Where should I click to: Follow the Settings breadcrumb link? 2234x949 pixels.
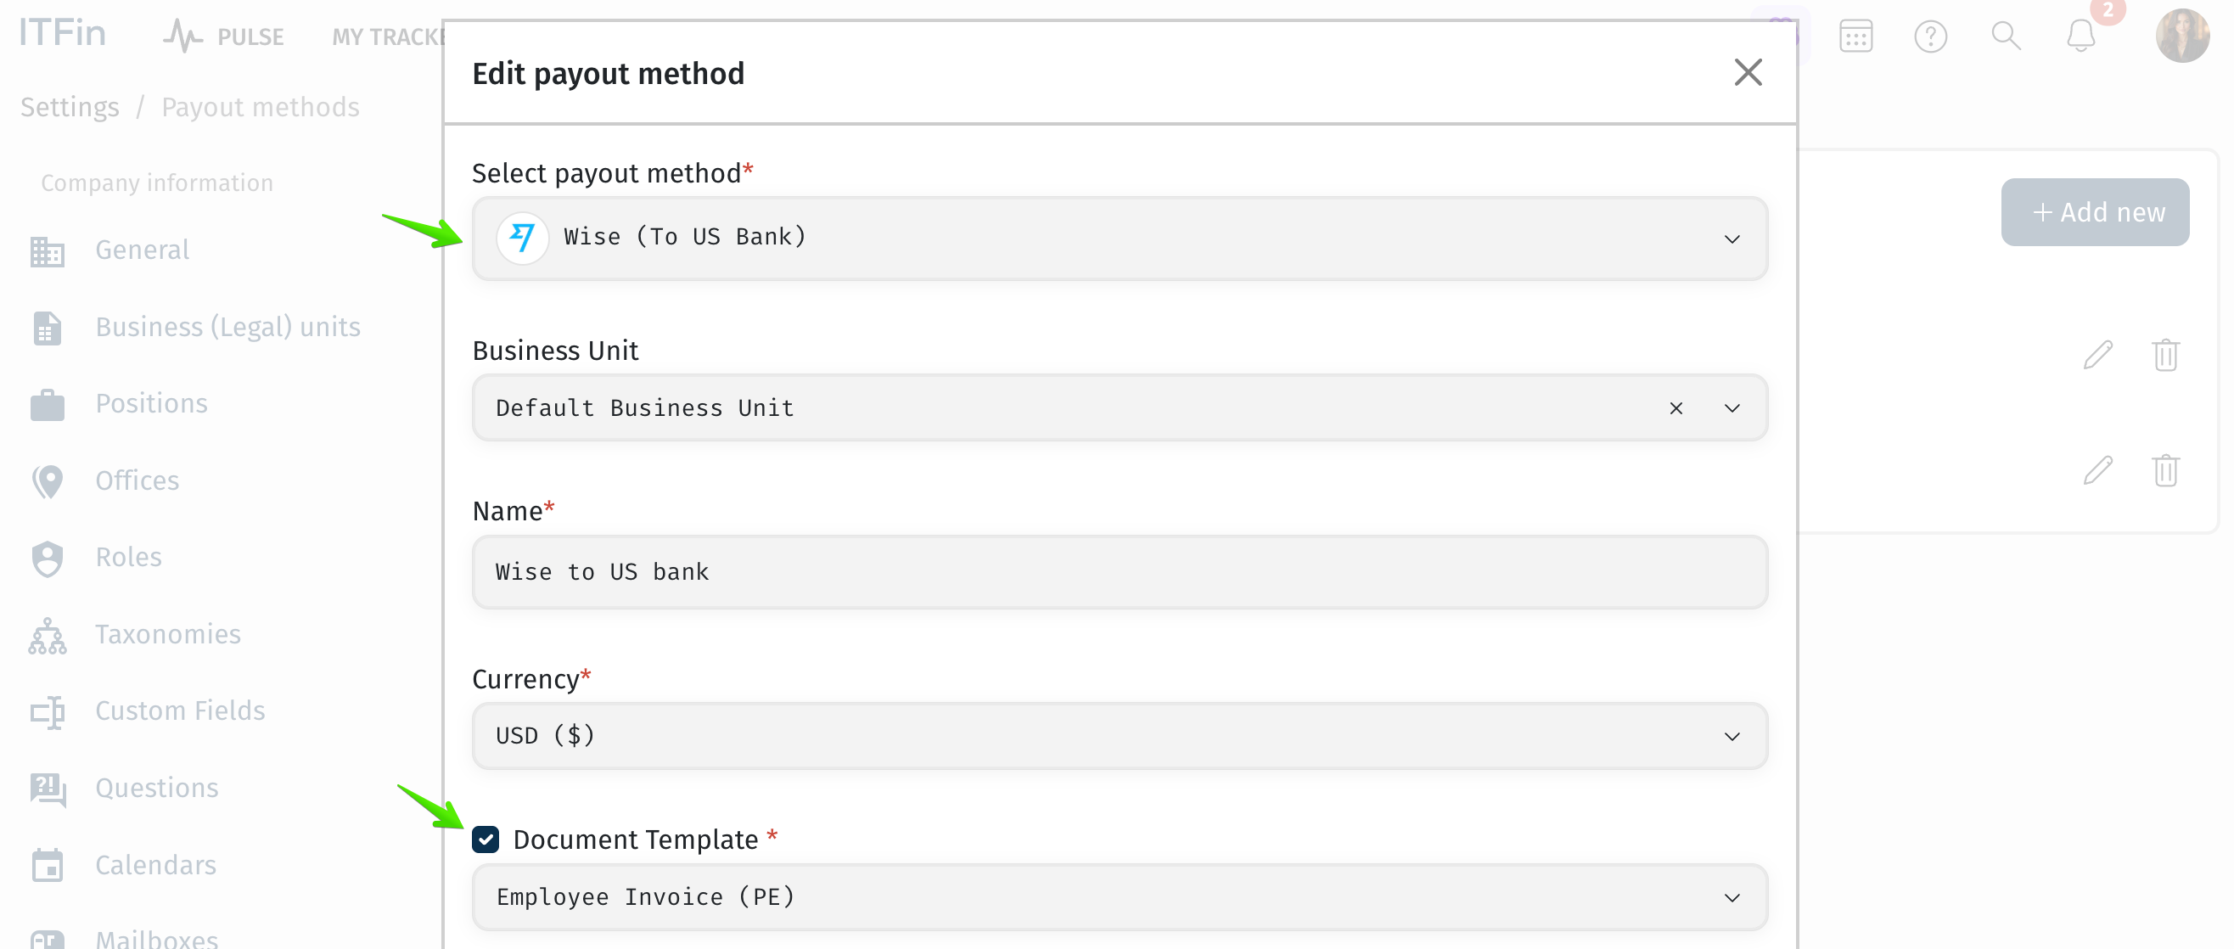(70, 107)
